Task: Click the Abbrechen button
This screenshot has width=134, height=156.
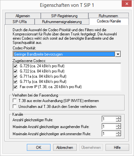Action: [x=65, y=148]
